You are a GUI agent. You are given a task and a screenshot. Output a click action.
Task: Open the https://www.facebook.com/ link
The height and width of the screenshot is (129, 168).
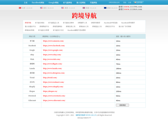(54, 46)
